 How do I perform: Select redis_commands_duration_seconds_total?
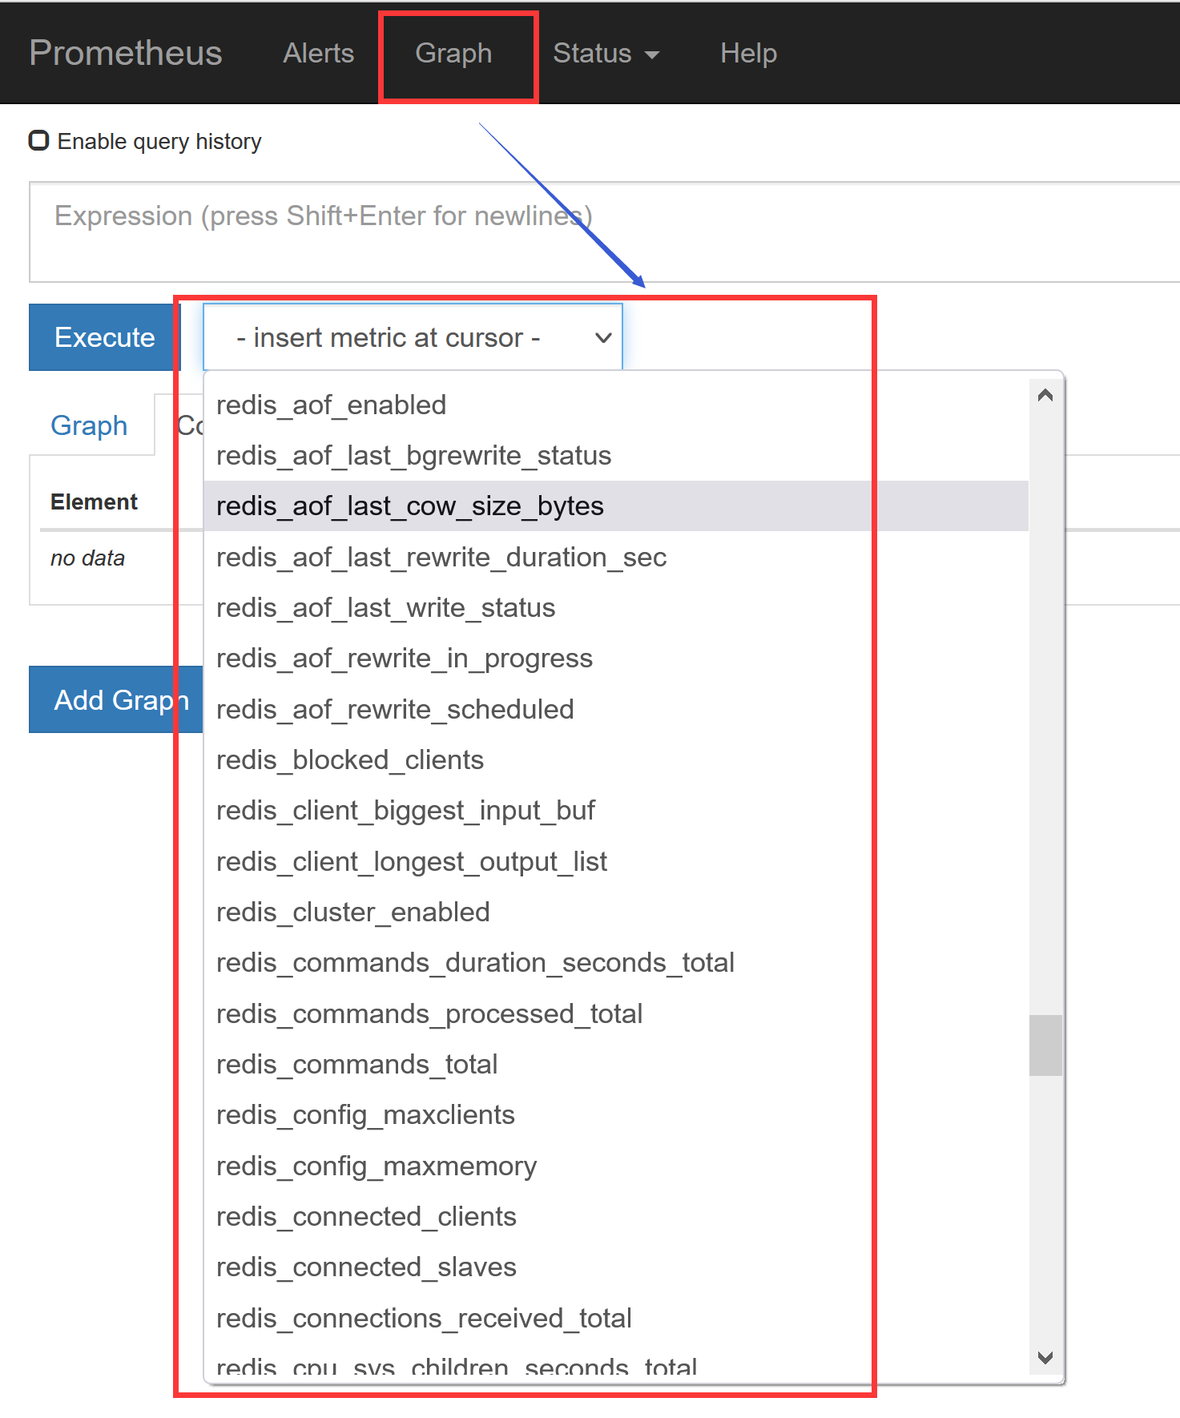[x=616, y=963]
